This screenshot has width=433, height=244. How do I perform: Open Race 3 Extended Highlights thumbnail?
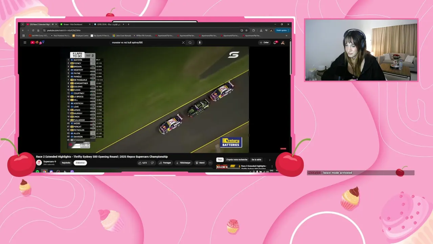[x=228, y=167]
